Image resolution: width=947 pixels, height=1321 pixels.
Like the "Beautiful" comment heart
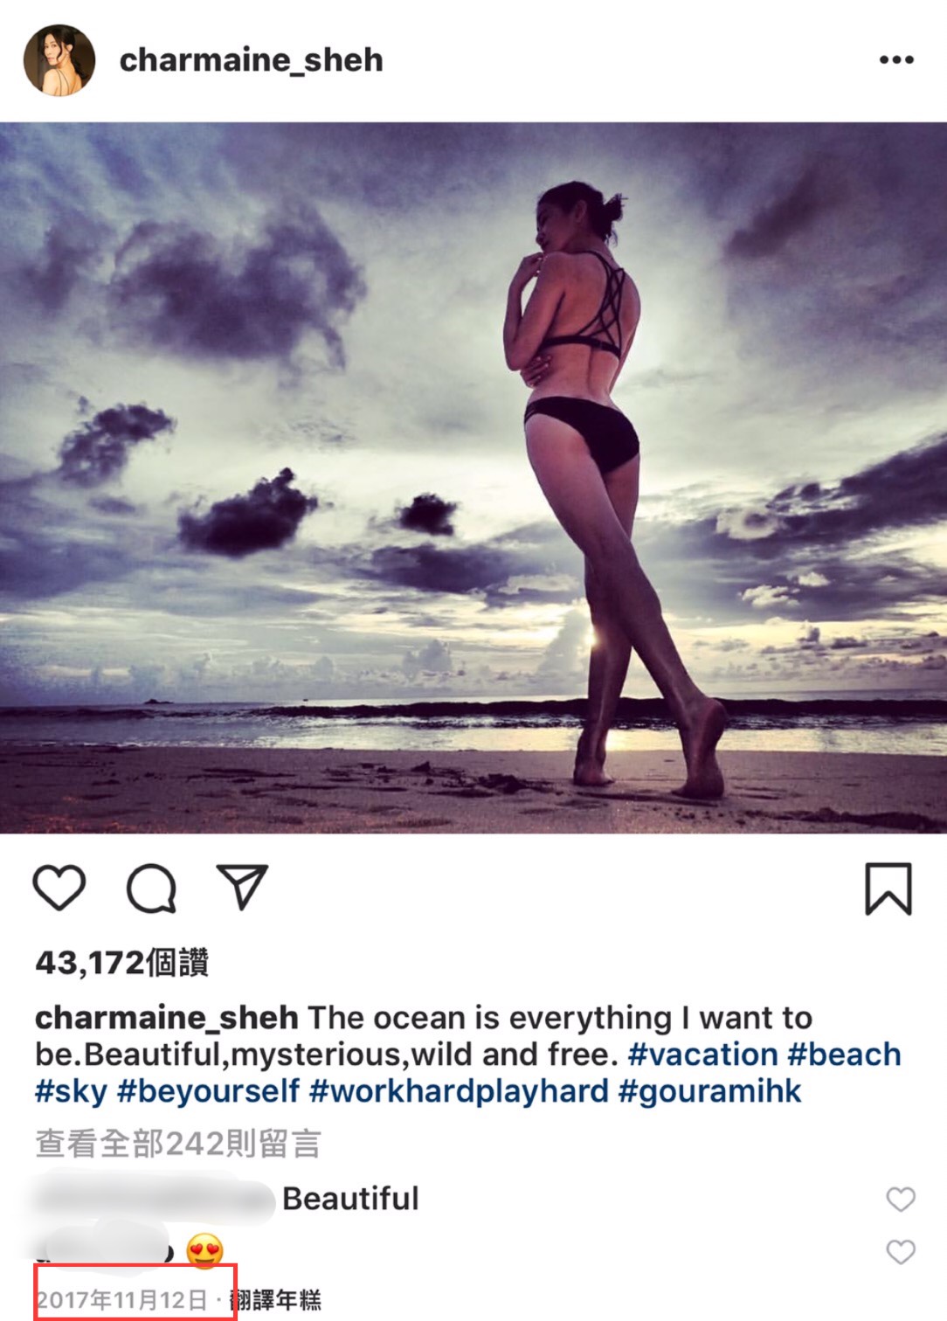click(x=901, y=1200)
